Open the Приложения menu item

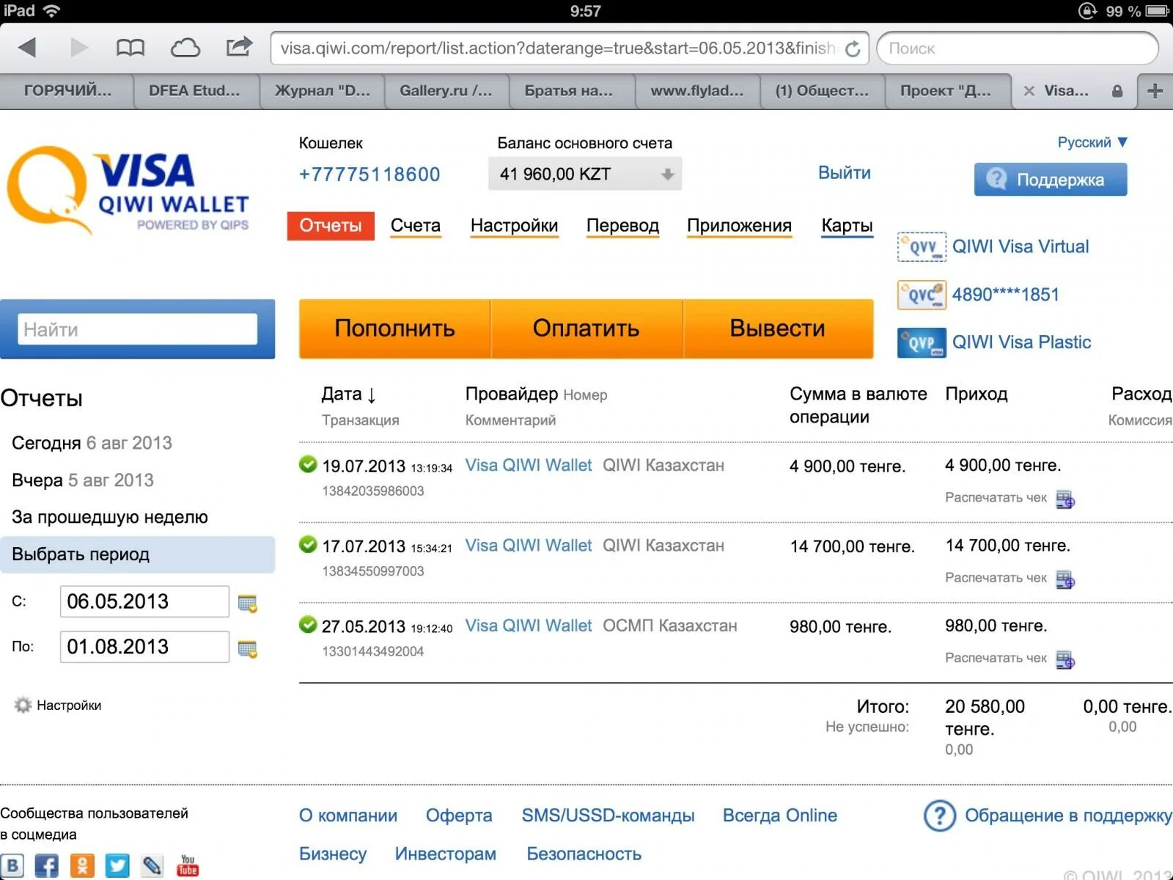pyautogui.click(x=739, y=226)
